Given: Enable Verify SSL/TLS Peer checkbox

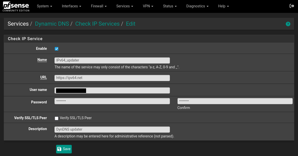Looking at the screenshot, I should coord(57,118).
